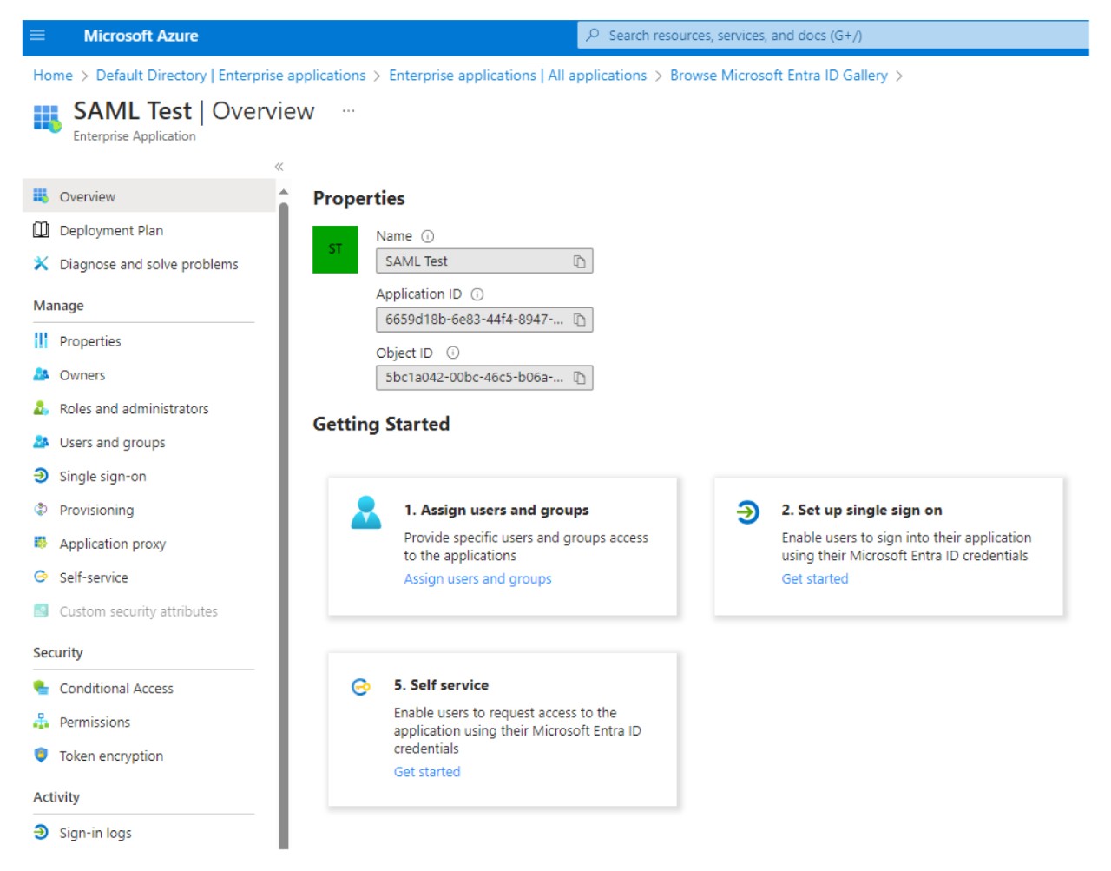Click Get started under Self service
Viewport: 1111px width, 871px height.
click(x=427, y=772)
